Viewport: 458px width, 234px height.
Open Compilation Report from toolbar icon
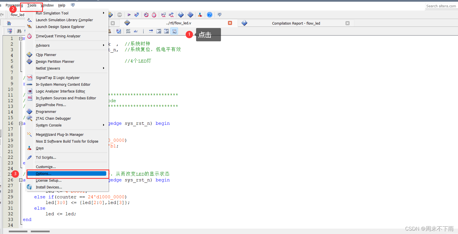point(181,15)
